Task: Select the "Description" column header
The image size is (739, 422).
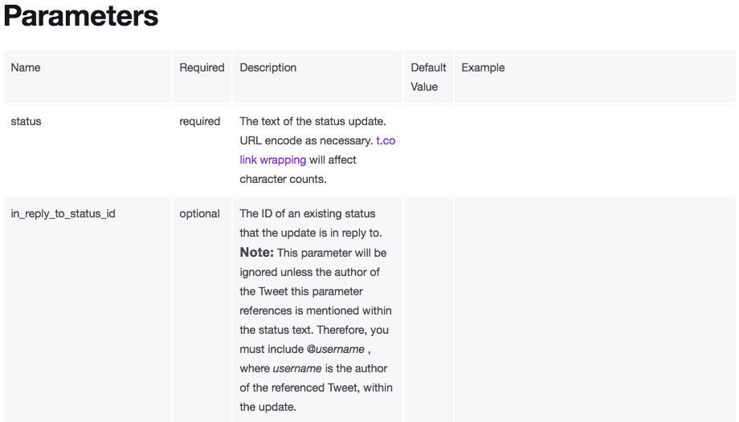Action: pyautogui.click(x=268, y=68)
